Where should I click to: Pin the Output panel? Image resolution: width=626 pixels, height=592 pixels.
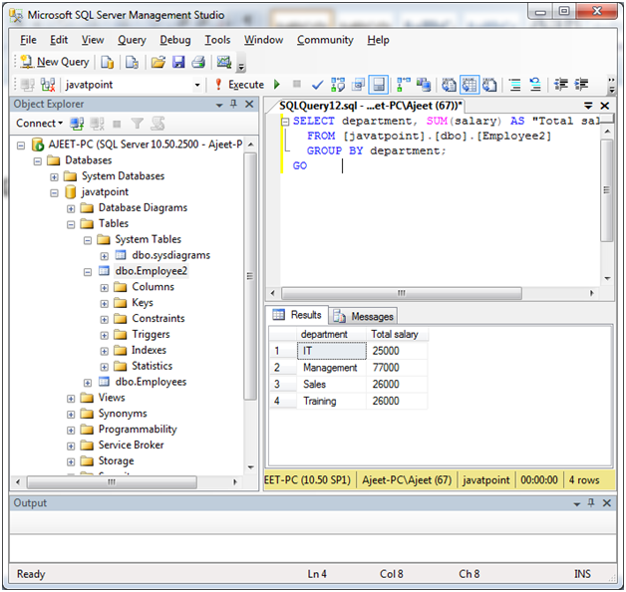point(591,503)
